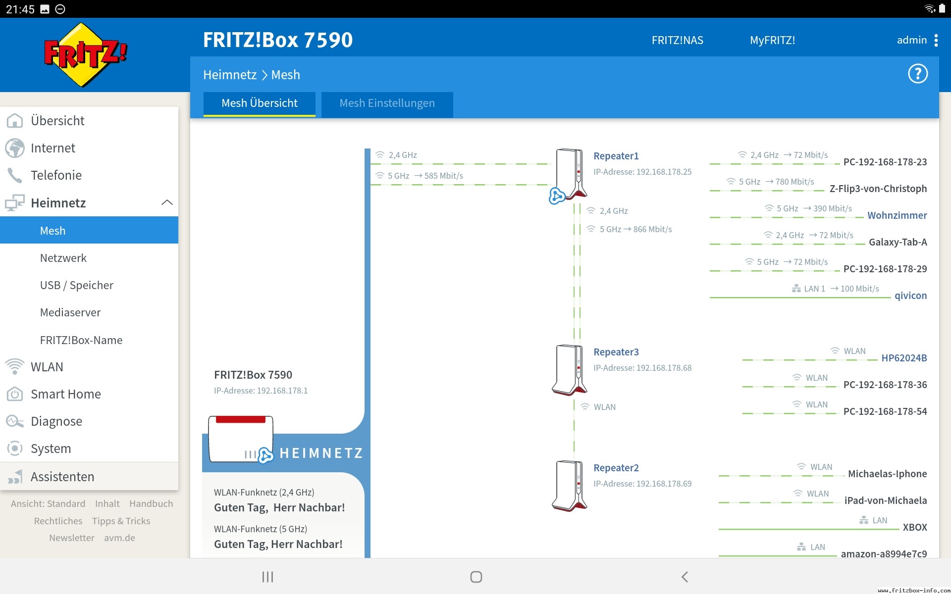951x594 pixels.
Task: Open Repeater2 device link
Action: point(616,468)
